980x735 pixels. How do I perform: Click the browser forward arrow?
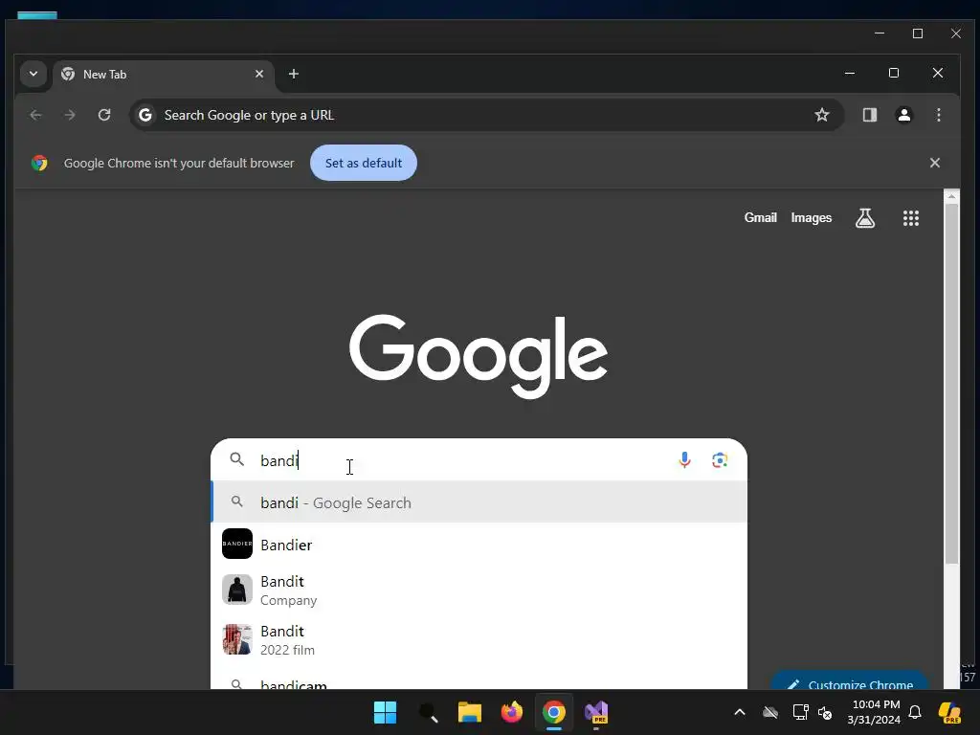pos(70,115)
